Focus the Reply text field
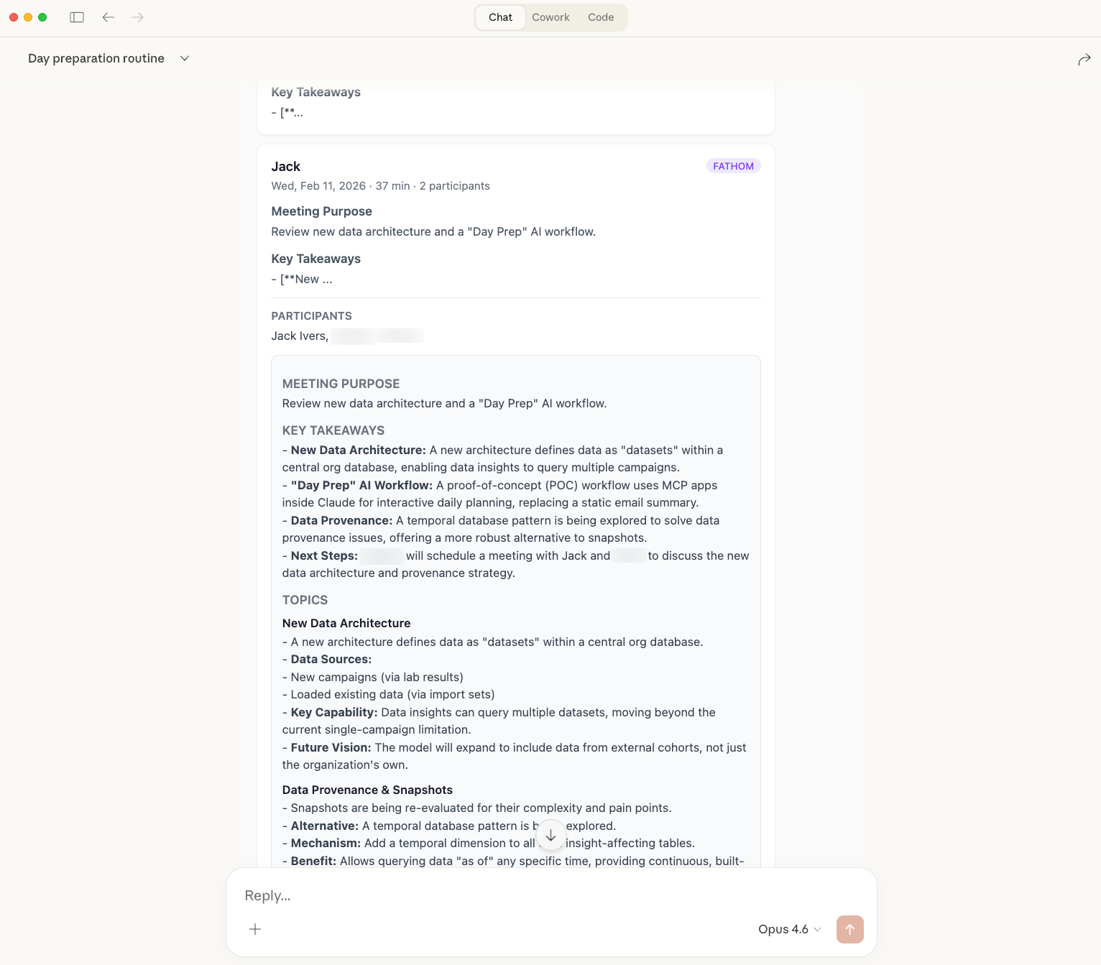The width and height of the screenshot is (1101, 965). (x=503, y=895)
